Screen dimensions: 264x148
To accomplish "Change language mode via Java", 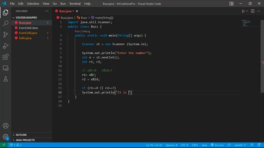I will tap(204, 145).
